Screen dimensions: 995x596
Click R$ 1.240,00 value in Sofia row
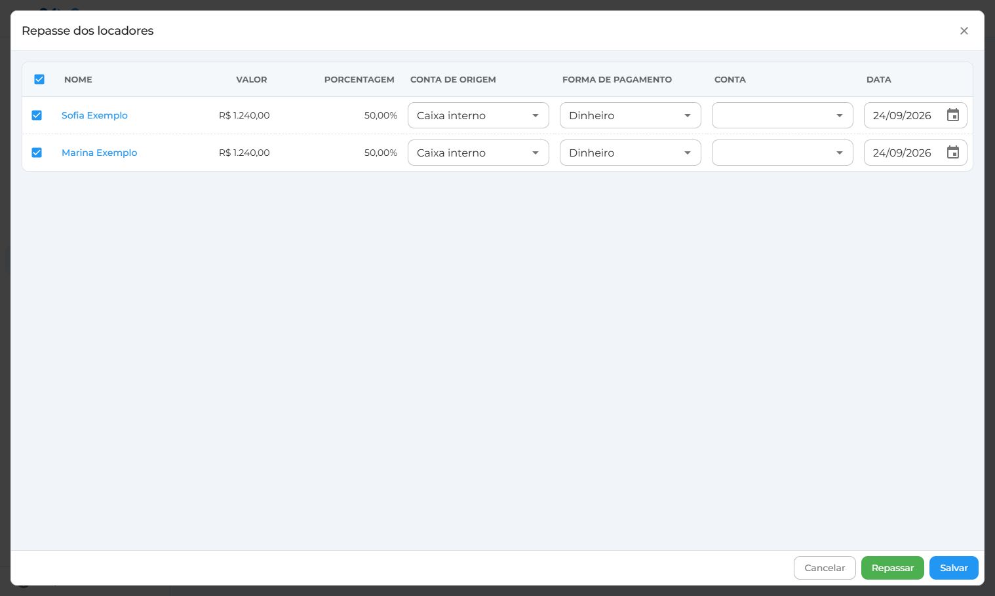(x=244, y=115)
